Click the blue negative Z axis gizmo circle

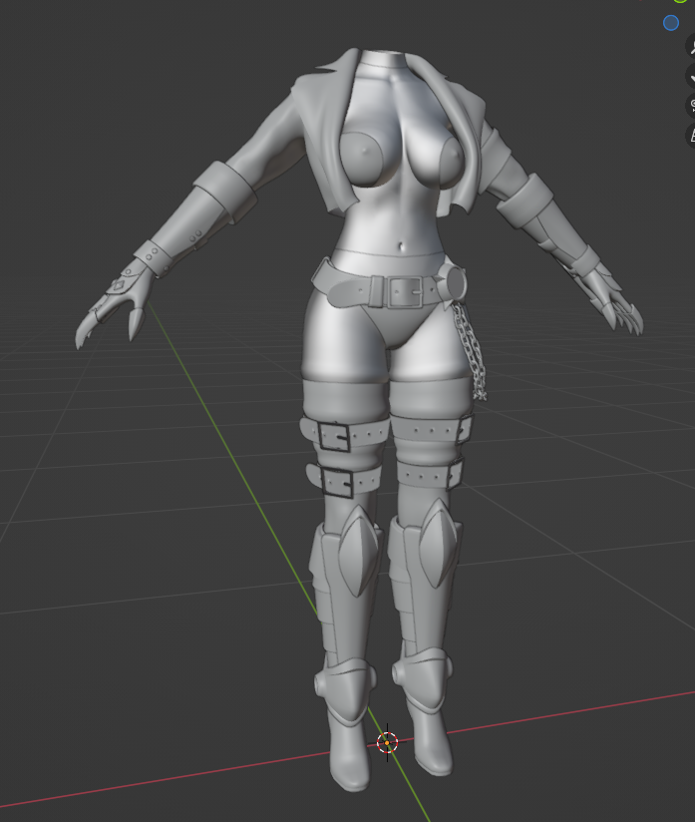(671, 23)
